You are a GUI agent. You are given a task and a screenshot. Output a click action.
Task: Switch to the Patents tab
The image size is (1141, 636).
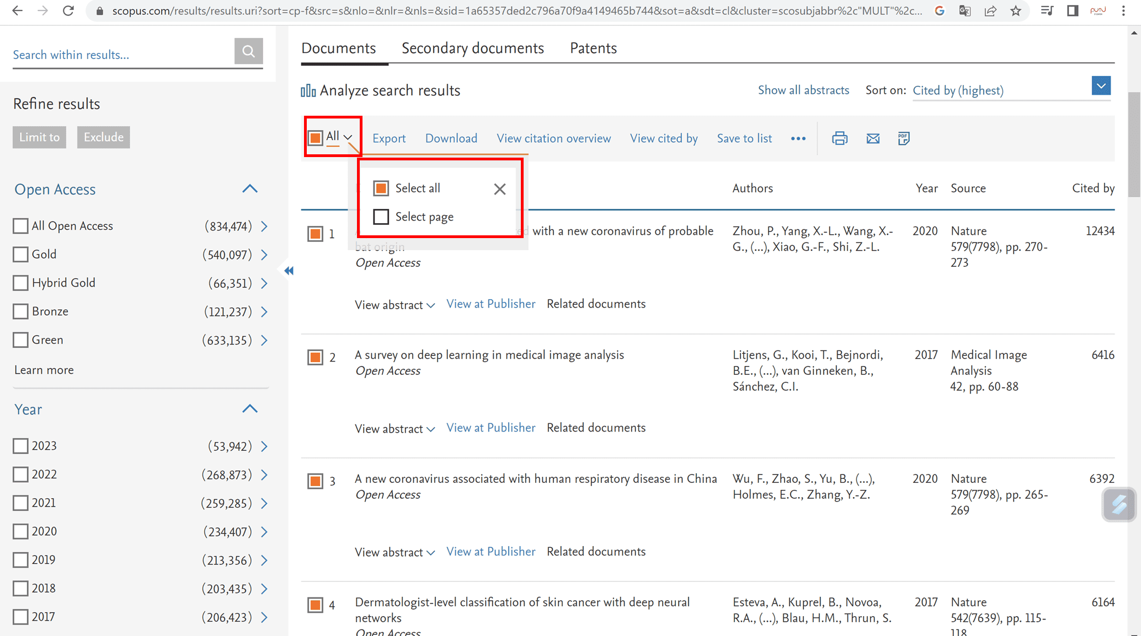(593, 48)
